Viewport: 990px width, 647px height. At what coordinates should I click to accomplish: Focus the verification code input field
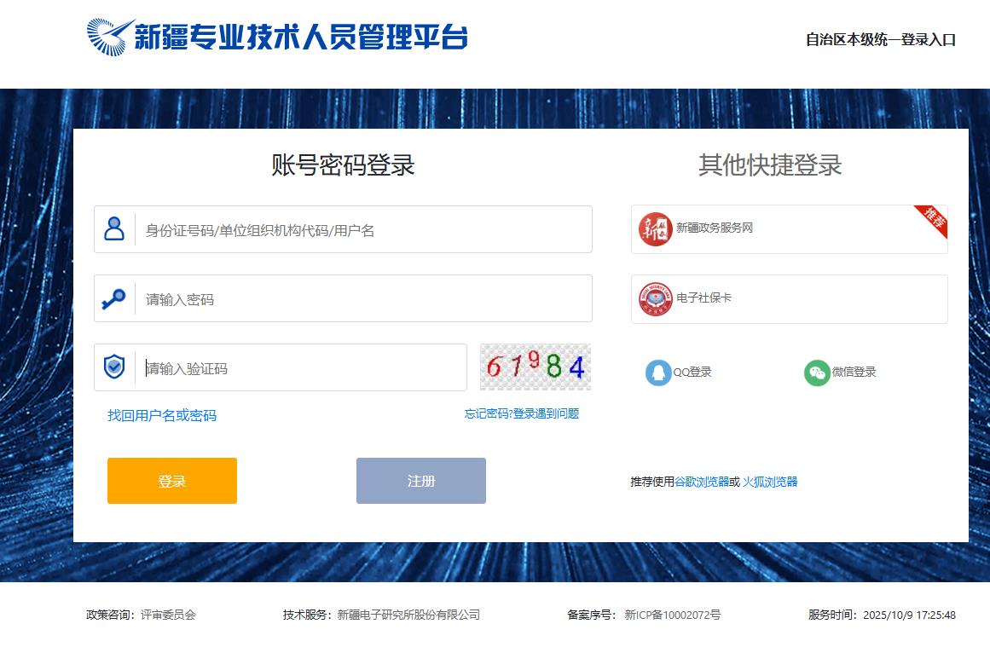click(303, 368)
